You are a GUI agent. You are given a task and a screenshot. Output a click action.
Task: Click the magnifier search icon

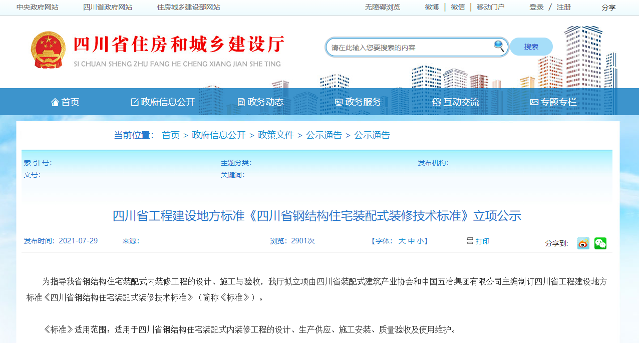coord(499,46)
